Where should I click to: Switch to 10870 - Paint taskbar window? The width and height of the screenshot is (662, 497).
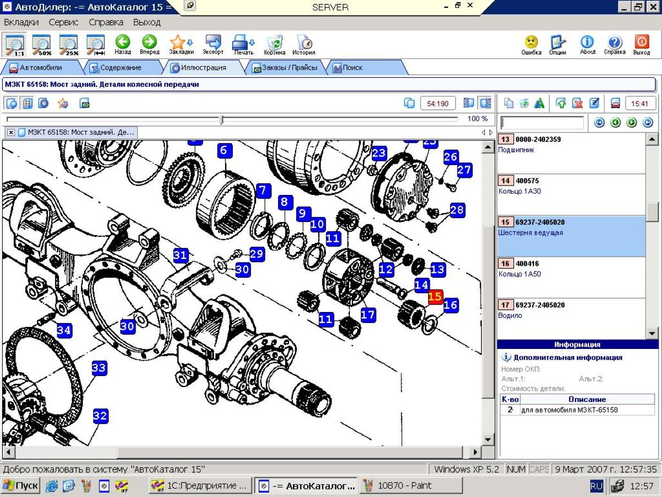pyautogui.click(x=411, y=486)
